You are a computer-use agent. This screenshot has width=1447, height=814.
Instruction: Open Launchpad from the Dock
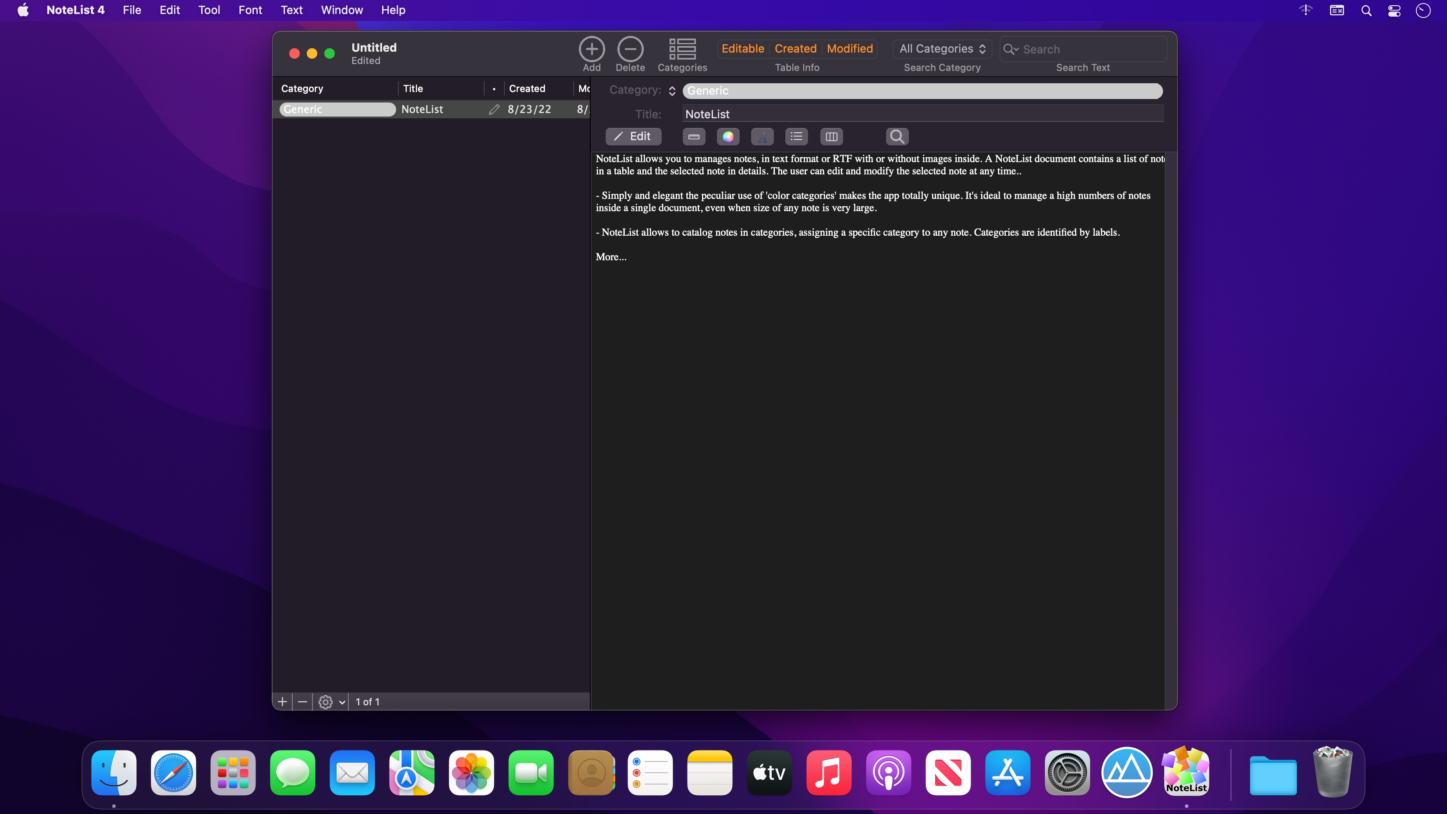[233, 772]
